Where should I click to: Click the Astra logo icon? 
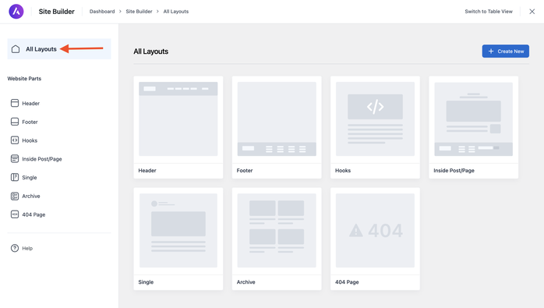pyautogui.click(x=16, y=12)
